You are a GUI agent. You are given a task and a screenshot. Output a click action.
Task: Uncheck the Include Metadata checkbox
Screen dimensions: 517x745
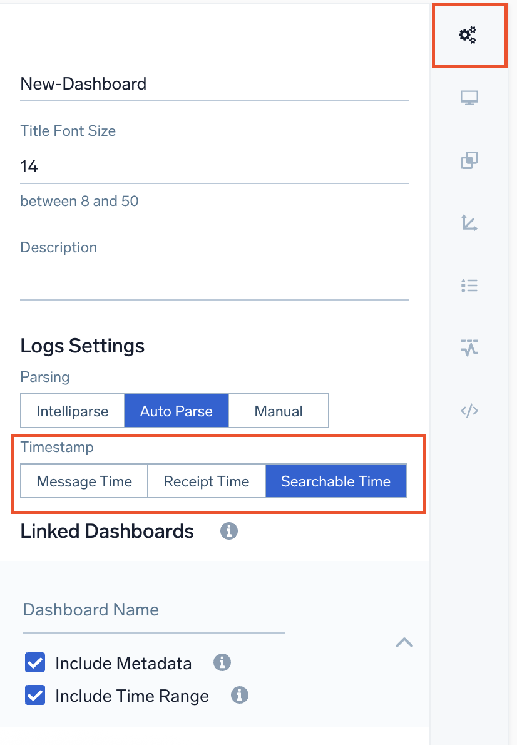click(x=35, y=663)
